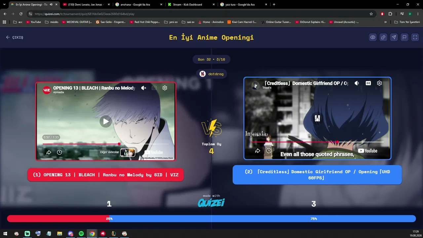Click Watch Later clock on Domestic Girlfriend video
Viewport: 423px width, 238px height.
tap(269, 151)
